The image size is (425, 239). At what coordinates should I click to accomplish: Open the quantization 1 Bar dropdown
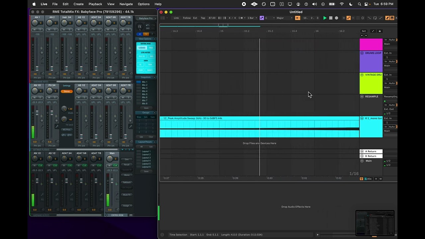click(252, 18)
